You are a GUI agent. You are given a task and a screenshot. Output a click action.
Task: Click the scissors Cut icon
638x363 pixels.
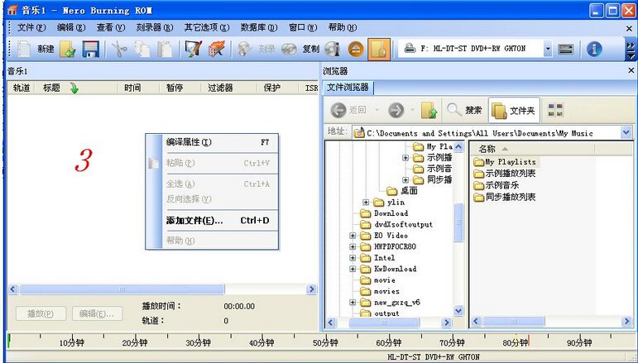119,49
